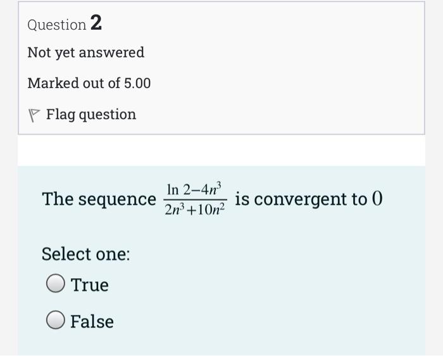Open the Flag question link
The image size is (443, 356).
click(90, 115)
